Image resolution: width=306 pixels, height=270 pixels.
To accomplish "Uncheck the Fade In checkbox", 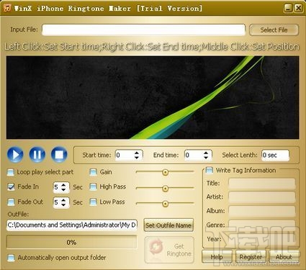I will coord(11,186).
